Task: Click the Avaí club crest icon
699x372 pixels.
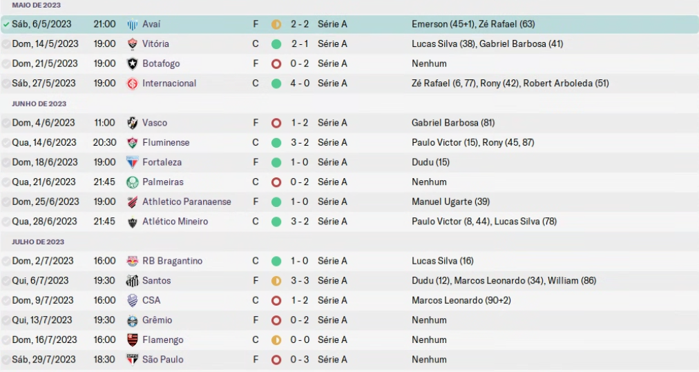Action: [x=133, y=25]
